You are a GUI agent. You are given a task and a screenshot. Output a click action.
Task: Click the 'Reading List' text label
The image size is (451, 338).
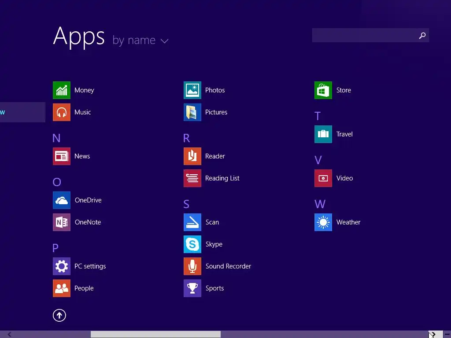coord(222,179)
